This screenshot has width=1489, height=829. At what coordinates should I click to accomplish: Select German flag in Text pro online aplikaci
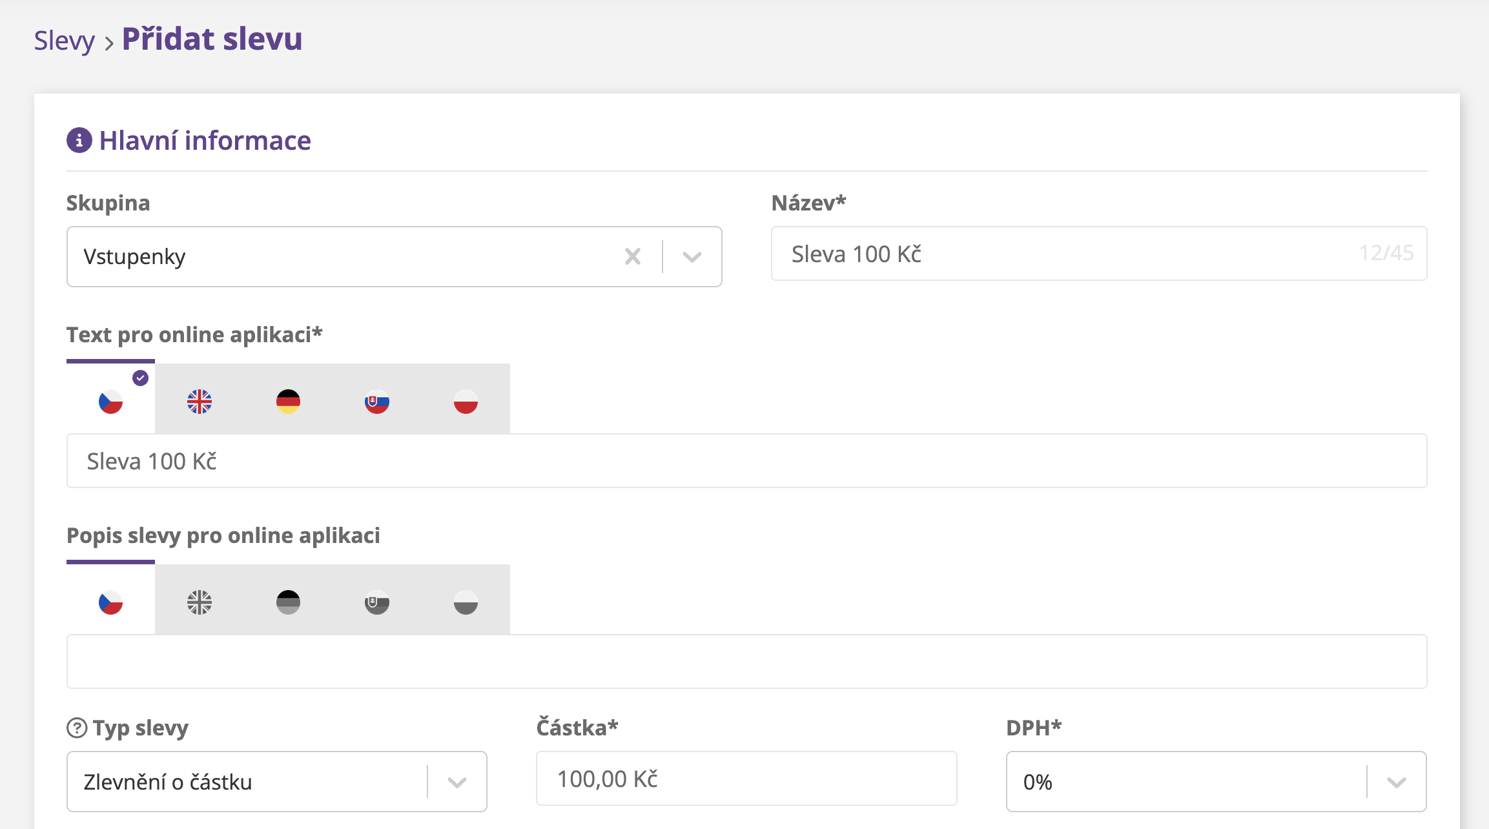[x=288, y=402]
